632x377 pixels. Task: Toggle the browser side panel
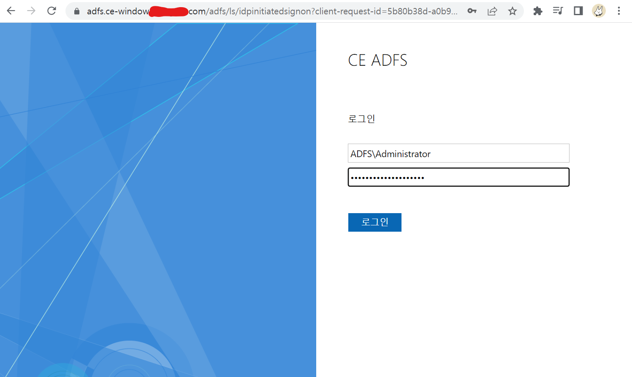pyautogui.click(x=578, y=11)
